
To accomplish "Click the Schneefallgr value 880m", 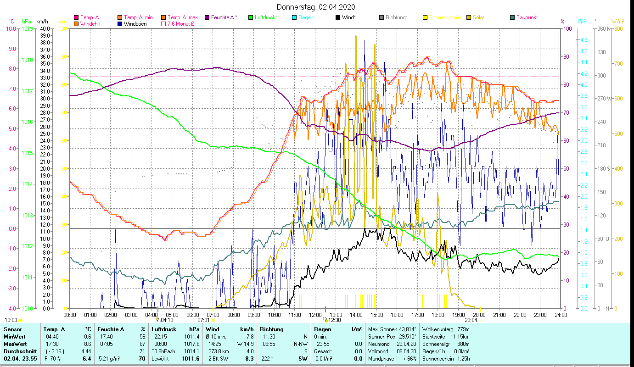I will [x=463, y=344].
